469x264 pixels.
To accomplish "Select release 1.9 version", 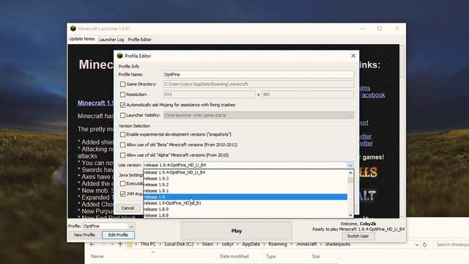I will (245, 197).
